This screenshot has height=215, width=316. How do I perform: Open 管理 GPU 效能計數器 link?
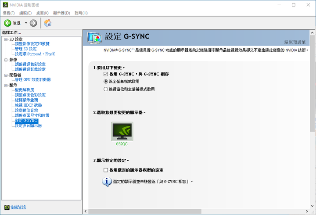click(x=32, y=79)
